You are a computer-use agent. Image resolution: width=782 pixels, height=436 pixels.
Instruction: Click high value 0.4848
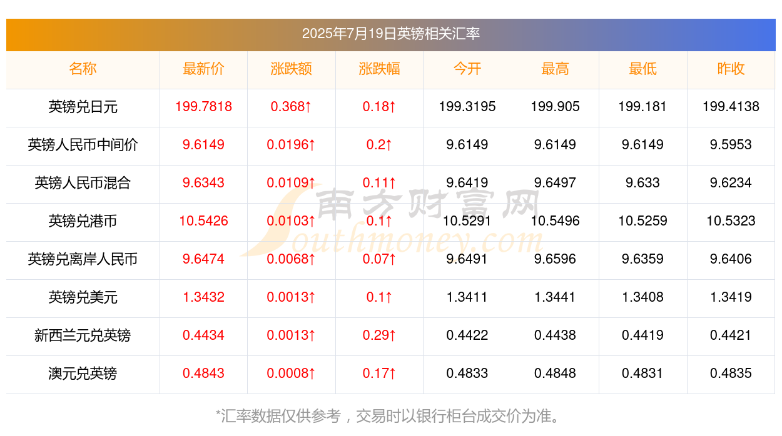click(555, 374)
